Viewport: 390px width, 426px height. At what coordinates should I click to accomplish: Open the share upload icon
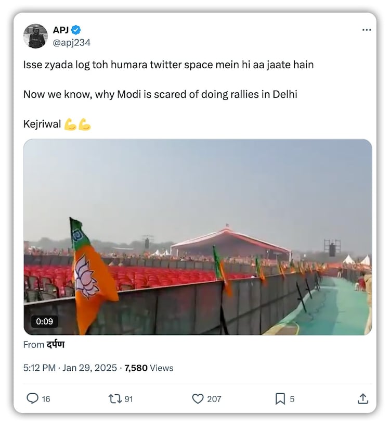point(362,398)
